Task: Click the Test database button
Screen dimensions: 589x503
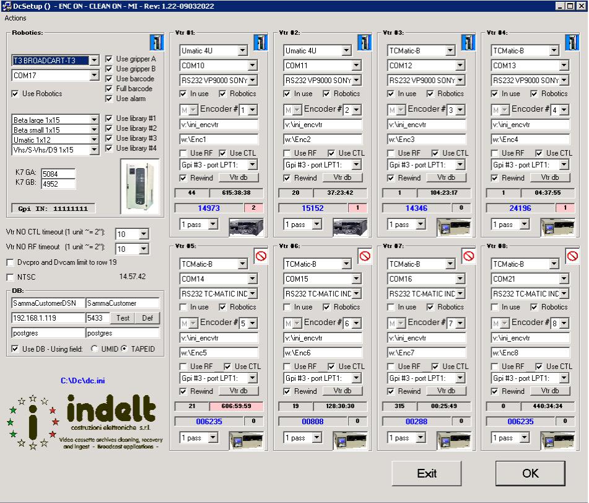Action: pyautogui.click(x=123, y=318)
